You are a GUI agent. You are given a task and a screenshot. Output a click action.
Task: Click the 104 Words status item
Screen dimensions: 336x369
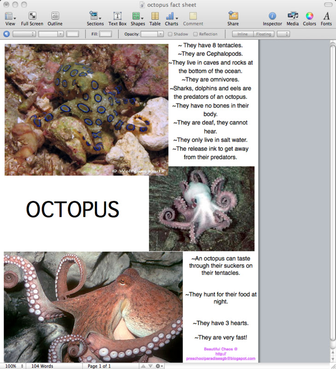pyautogui.click(x=42, y=366)
